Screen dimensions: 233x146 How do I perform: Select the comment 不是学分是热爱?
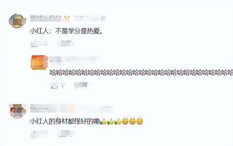point(66,31)
